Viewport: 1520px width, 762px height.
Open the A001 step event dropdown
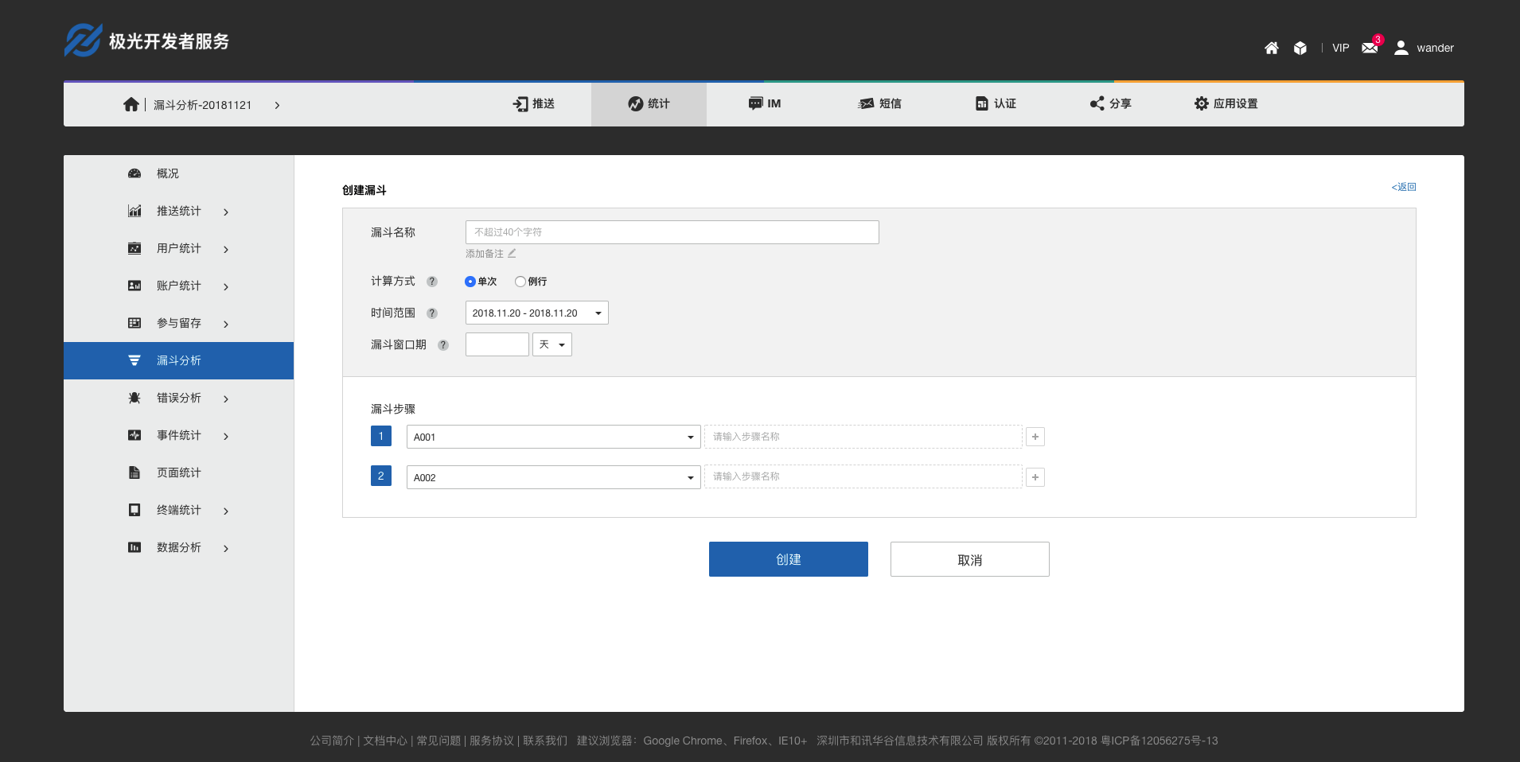click(553, 437)
